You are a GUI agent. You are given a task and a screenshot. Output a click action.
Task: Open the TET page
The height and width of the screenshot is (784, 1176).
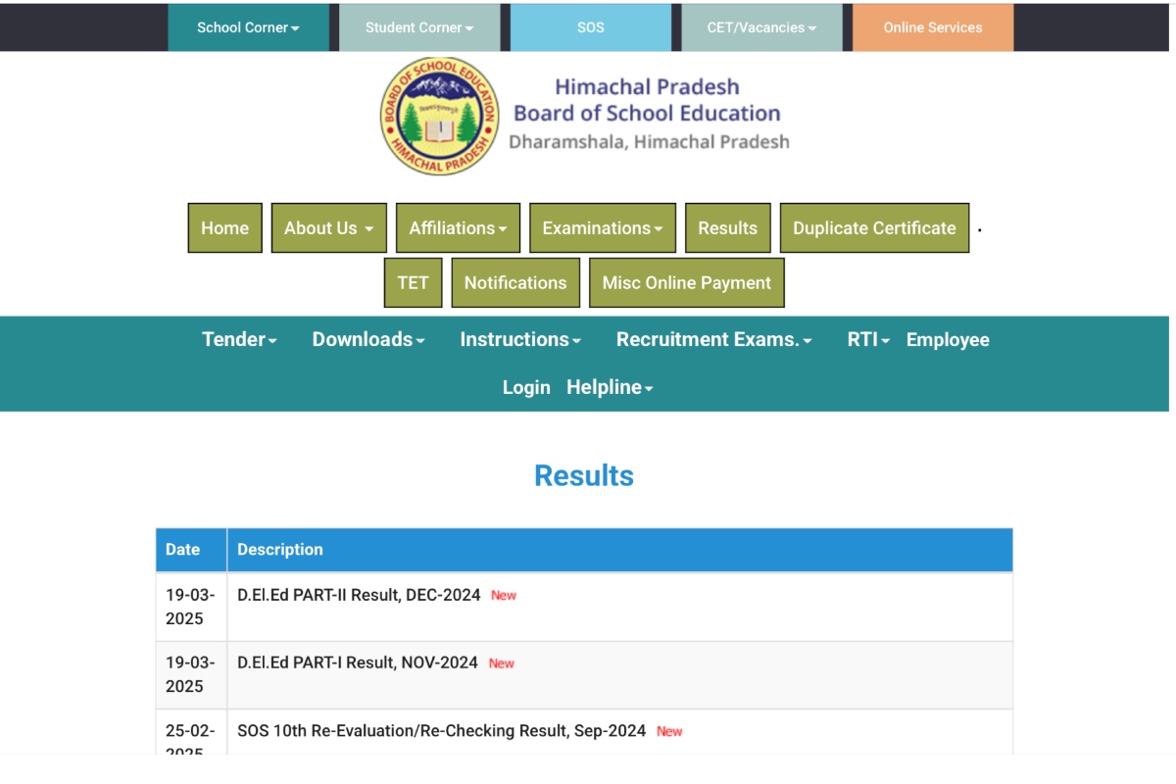coord(413,283)
